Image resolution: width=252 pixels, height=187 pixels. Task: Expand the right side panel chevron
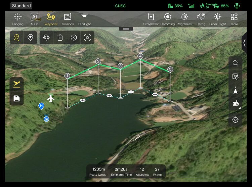(244, 43)
